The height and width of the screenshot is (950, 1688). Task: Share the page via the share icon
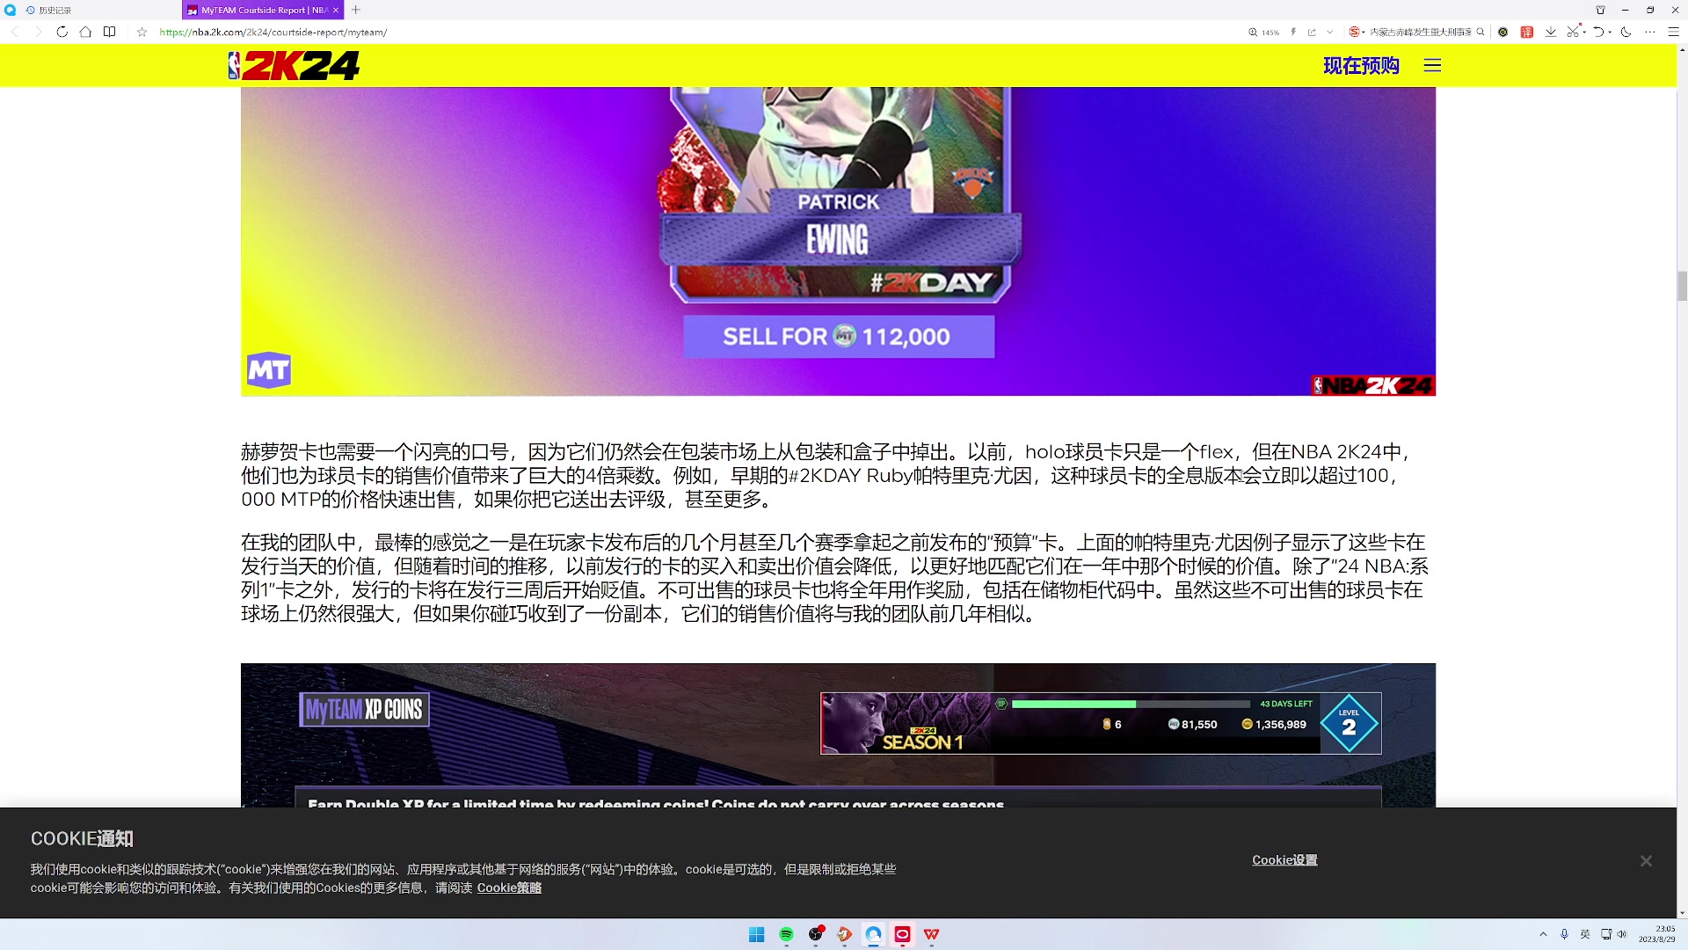(1312, 32)
